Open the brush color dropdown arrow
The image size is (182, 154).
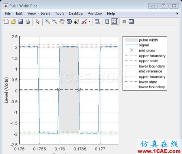90,22
